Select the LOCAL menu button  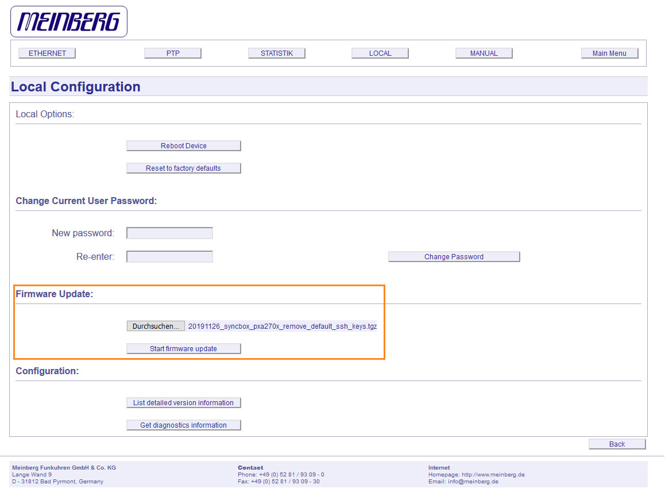pyautogui.click(x=380, y=53)
